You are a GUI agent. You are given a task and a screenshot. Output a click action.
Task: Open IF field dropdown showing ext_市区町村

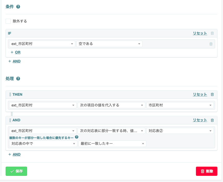coord(42,44)
